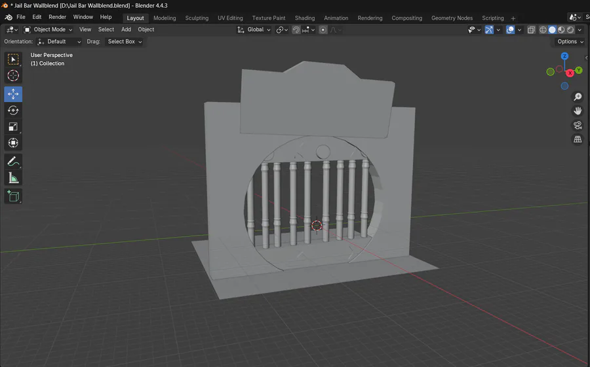The image size is (590, 367).
Task: Open the Object Mode dropdown
Action: coord(48,29)
